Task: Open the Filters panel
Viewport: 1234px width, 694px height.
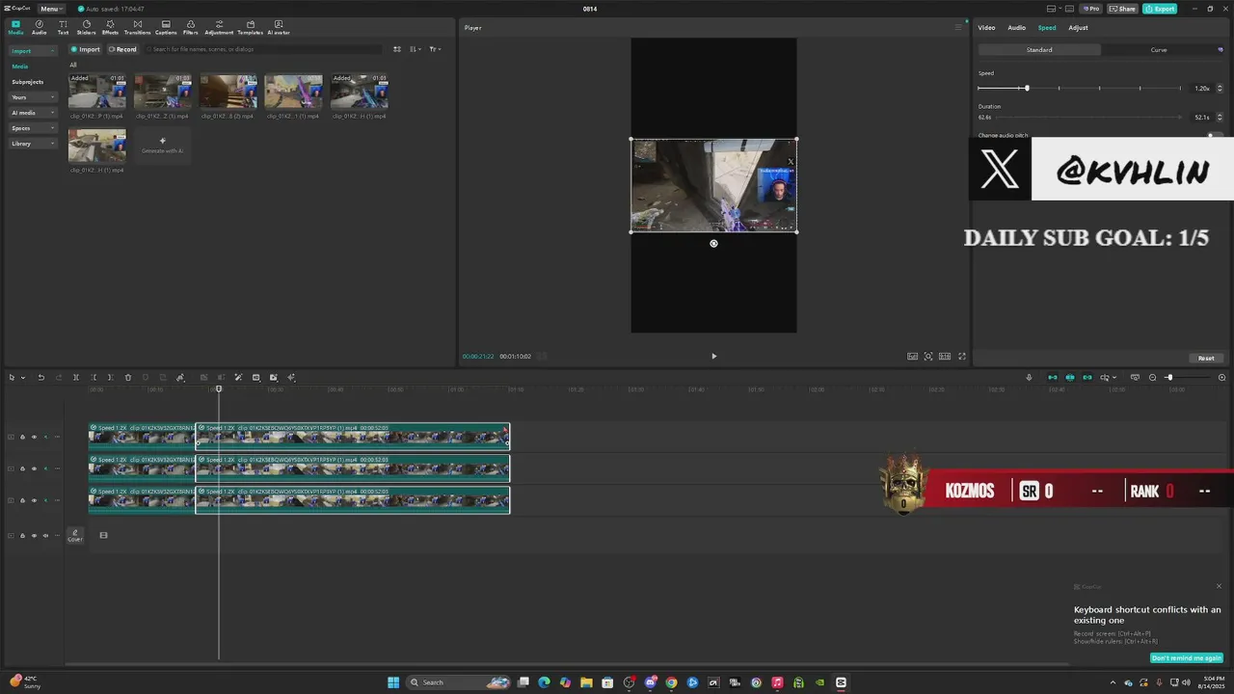Action: pyautogui.click(x=190, y=28)
